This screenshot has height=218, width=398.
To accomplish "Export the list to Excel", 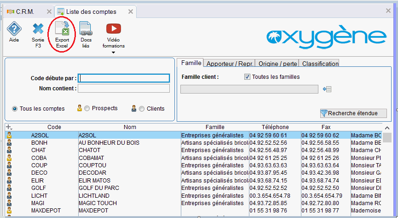I will pyautogui.click(x=62, y=28).
